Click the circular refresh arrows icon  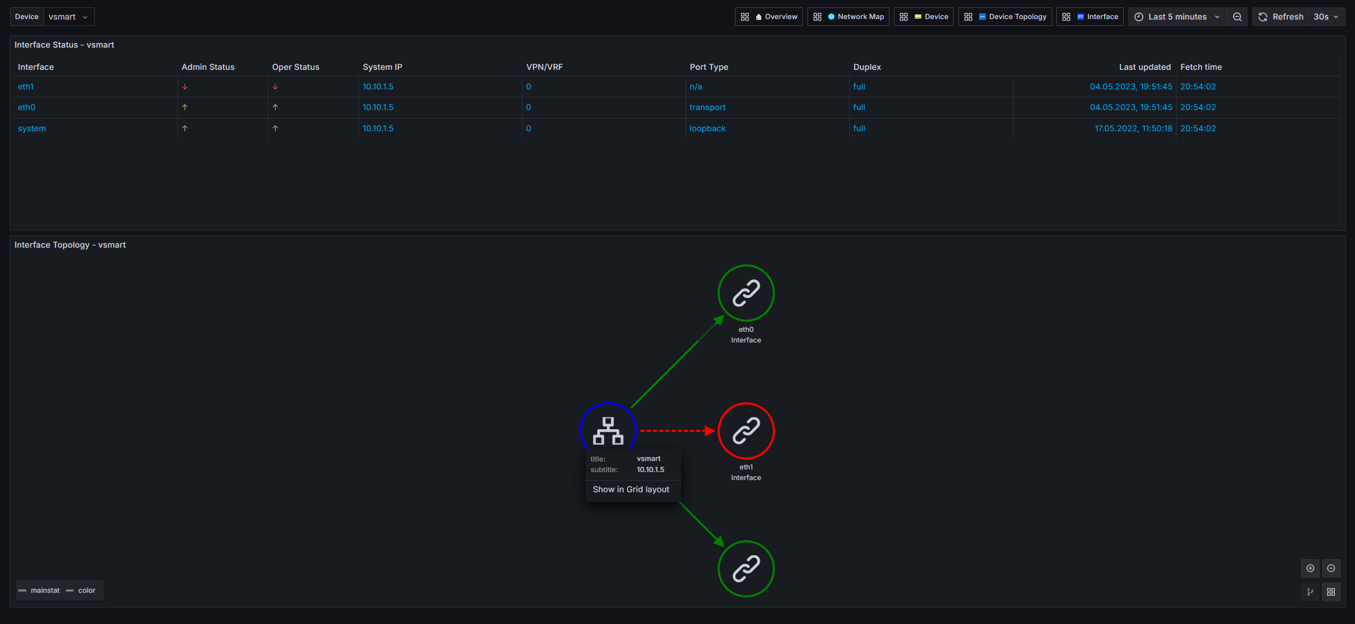pos(1263,17)
